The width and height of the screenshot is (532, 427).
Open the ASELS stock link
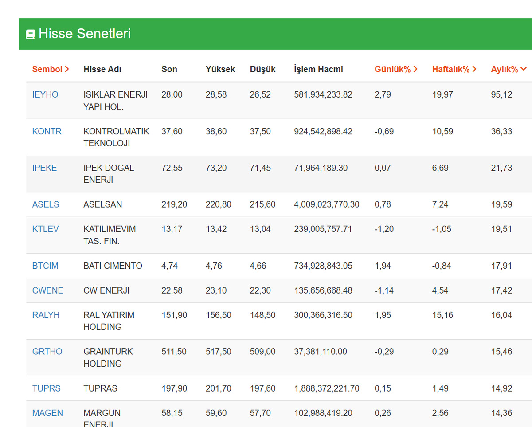(46, 204)
